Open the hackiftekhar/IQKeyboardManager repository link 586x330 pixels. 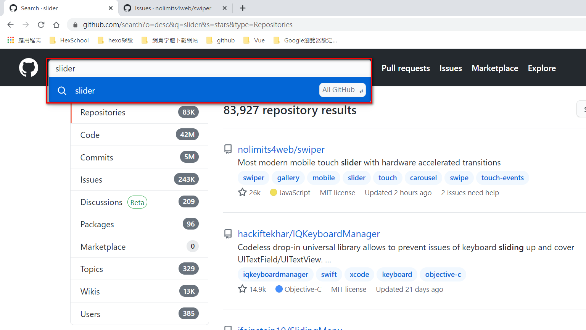click(x=309, y=234)
